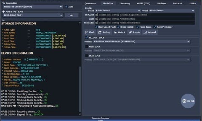Click the Rebooting device log line

(x=21, y=112)
